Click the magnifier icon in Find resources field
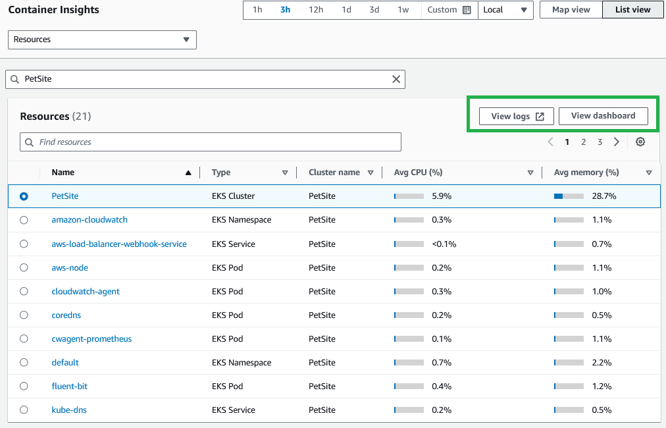This screenshot has width=666, height=428. pyautogui.click(x=28, y=142)
